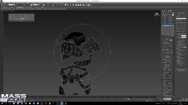The height and width of the screenshot is (105, 188).
Task: Open the Create command panel tab
Action: pos(162,11)
